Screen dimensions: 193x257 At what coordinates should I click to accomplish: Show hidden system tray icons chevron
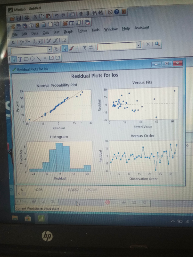tap(173, 221)
